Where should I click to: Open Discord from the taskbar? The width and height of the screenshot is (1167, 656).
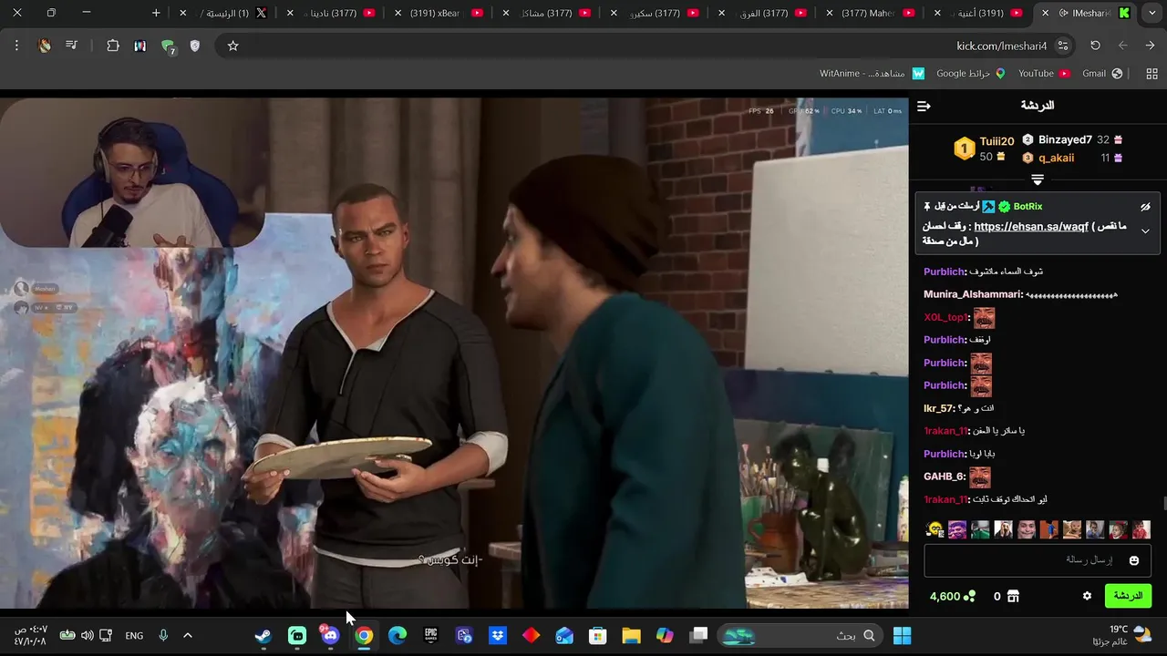tap(330, 635)
